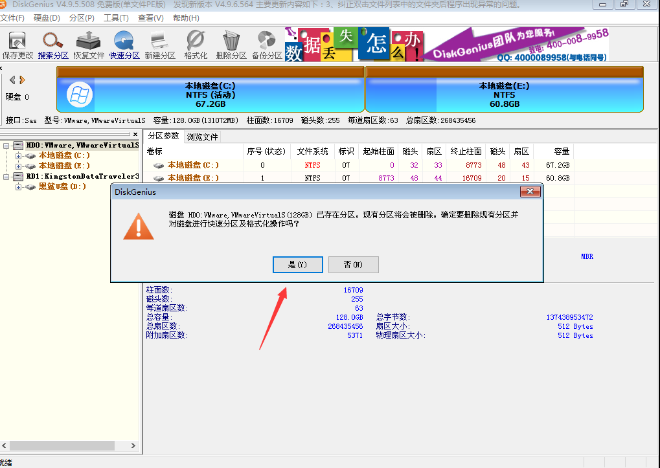The height and width of the screenshot is (468, 660).
Task: Confirm the dialog with 是(Y)
Action: point(297,264)
